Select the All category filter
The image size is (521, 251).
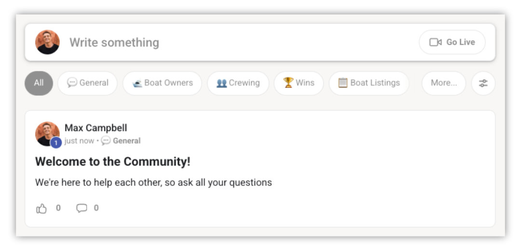tap(39, 83)
